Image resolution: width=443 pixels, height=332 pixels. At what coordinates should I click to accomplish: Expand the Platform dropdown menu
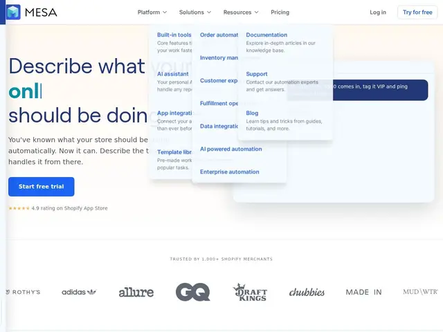pos(152,12)
